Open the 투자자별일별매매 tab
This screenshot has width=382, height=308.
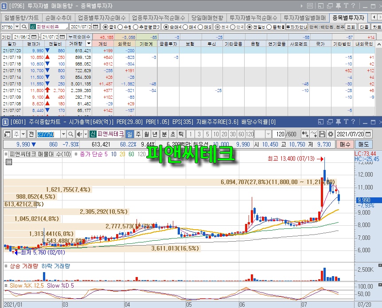(304, 18)
